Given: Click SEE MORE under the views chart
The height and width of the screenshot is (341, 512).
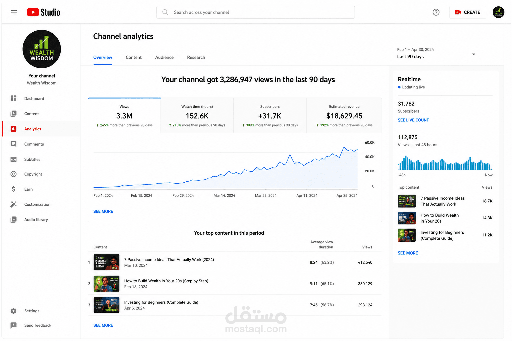Looking at the screenshot, I should click(103, 211).
